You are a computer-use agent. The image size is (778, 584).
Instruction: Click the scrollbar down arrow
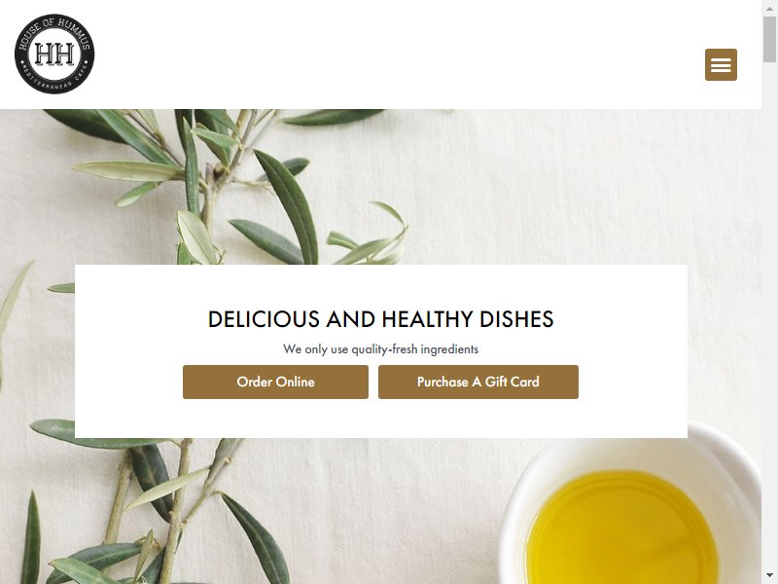tap(769, 576)
